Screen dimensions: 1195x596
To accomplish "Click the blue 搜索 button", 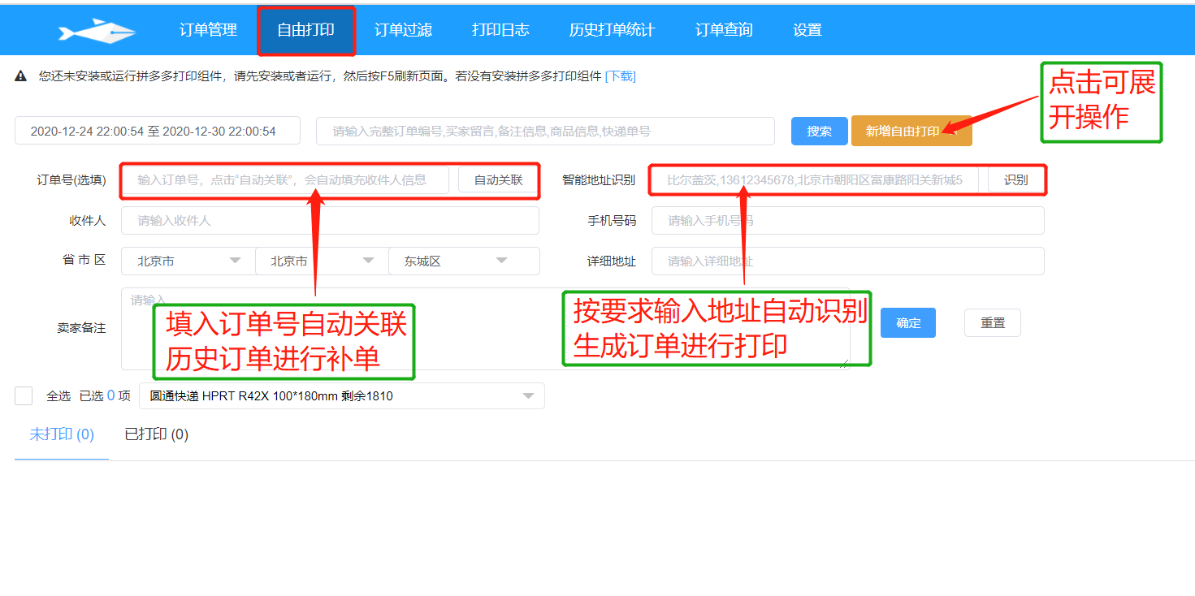I will [819, 132].
